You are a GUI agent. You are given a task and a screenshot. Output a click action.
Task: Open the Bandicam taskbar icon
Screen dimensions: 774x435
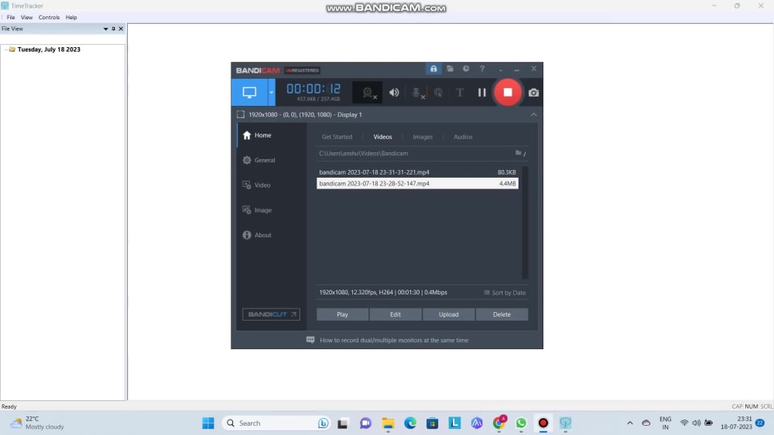point(543,423)
